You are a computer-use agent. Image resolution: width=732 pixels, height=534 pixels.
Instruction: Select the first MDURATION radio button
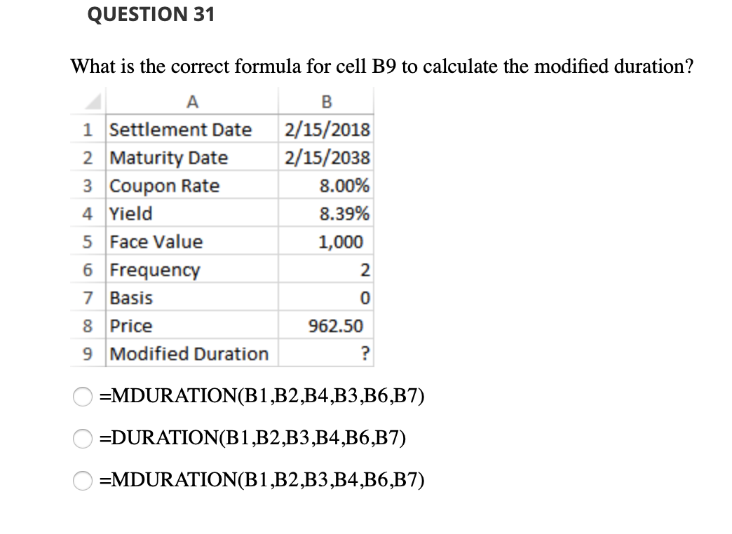83,397
